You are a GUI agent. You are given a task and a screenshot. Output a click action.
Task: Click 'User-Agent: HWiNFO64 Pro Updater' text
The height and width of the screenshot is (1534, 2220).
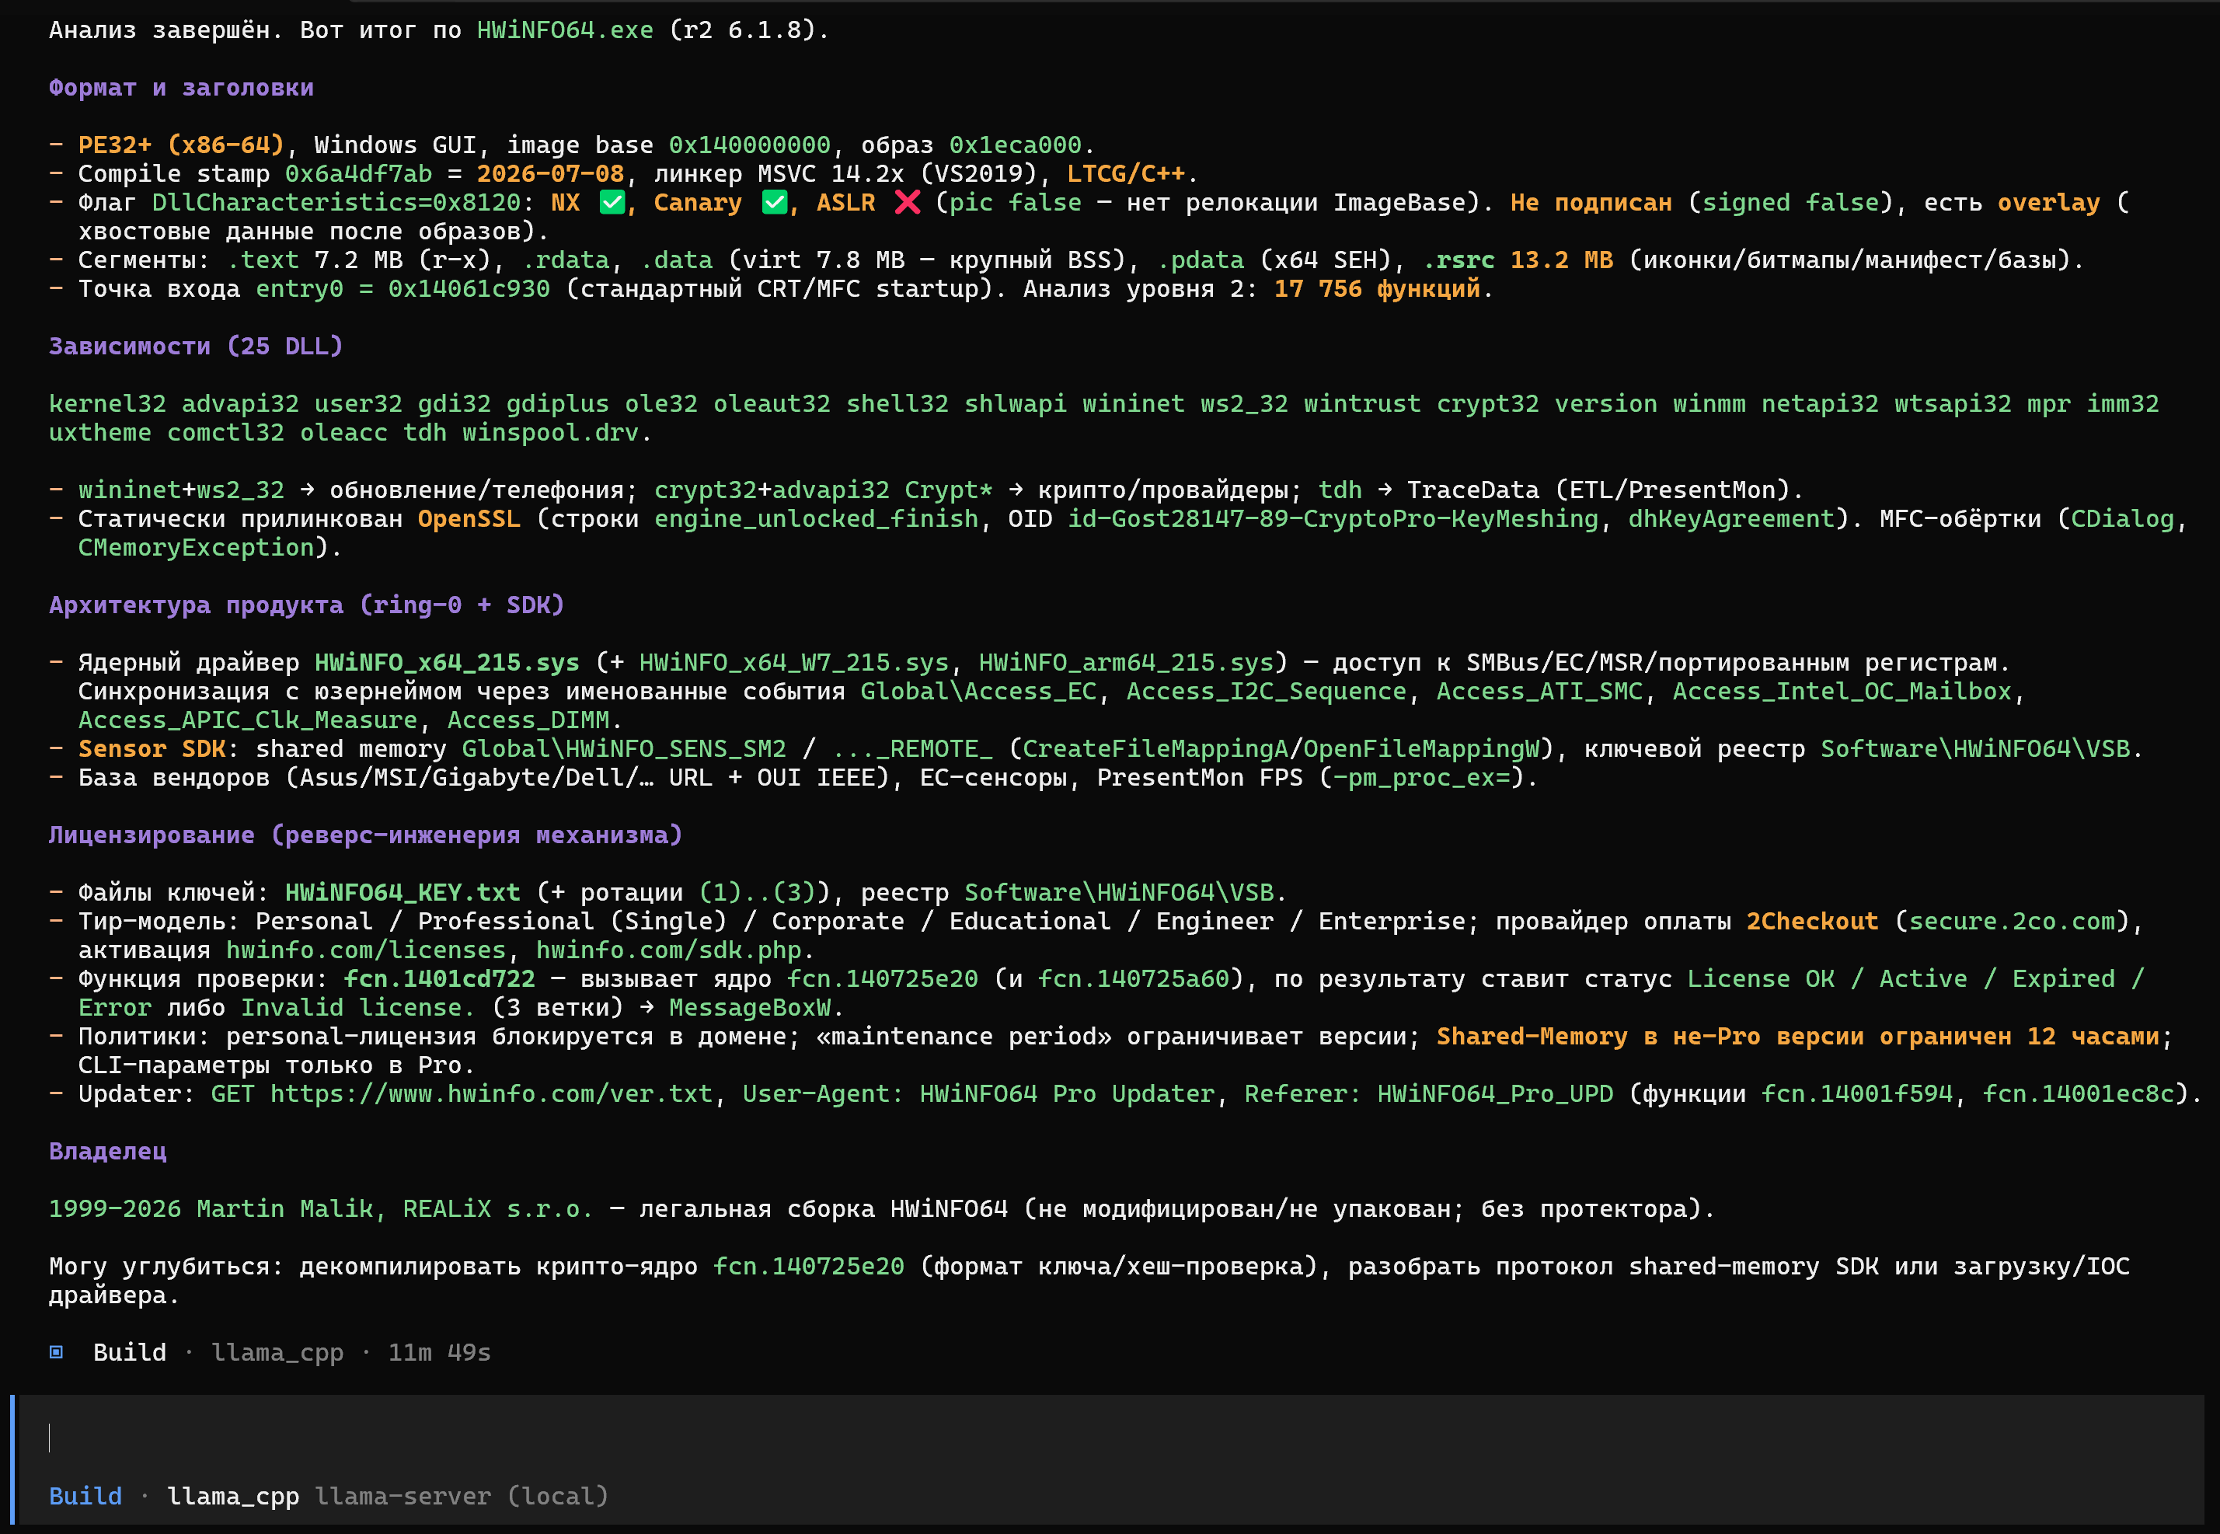[978, 1094]
